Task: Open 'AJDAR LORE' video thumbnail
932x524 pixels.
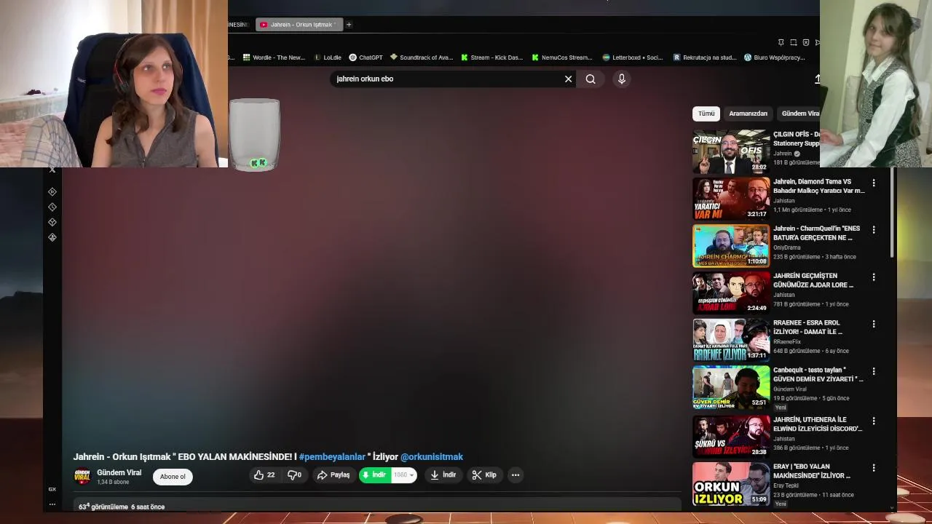Action: click(x=731, y=293)
